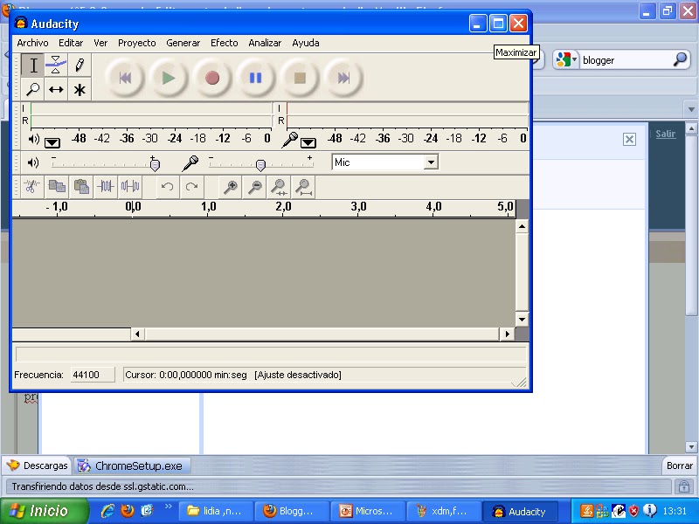699x524 pixels.
Task: Click the Descargas button
Action: (37, 465)
